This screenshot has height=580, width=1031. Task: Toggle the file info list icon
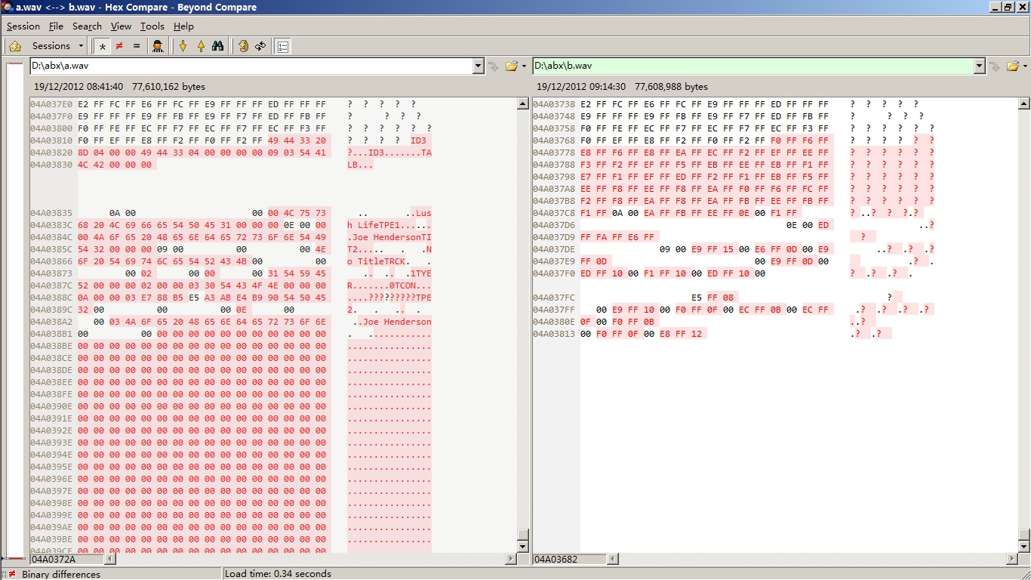click(283, 46)
